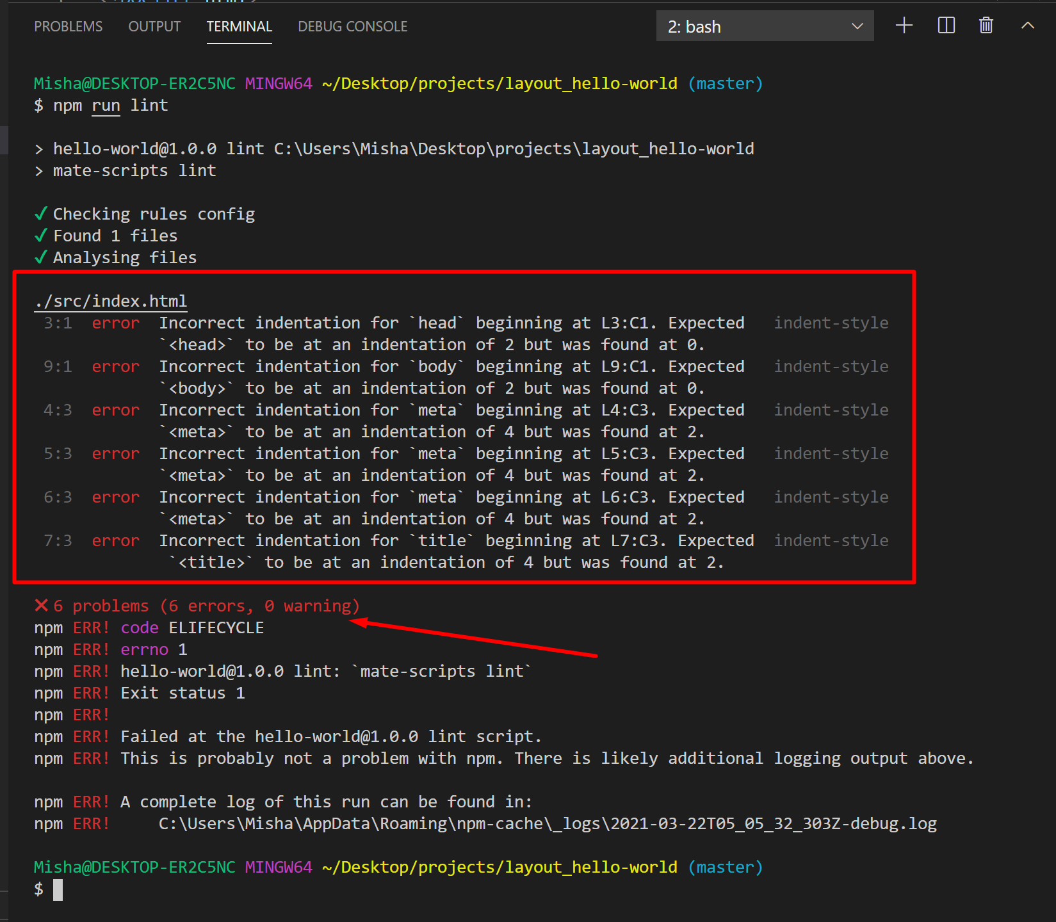Open the PROBLEMS panel tab
The height and width of the screenshot is (922, 1056).
(68, 26)
